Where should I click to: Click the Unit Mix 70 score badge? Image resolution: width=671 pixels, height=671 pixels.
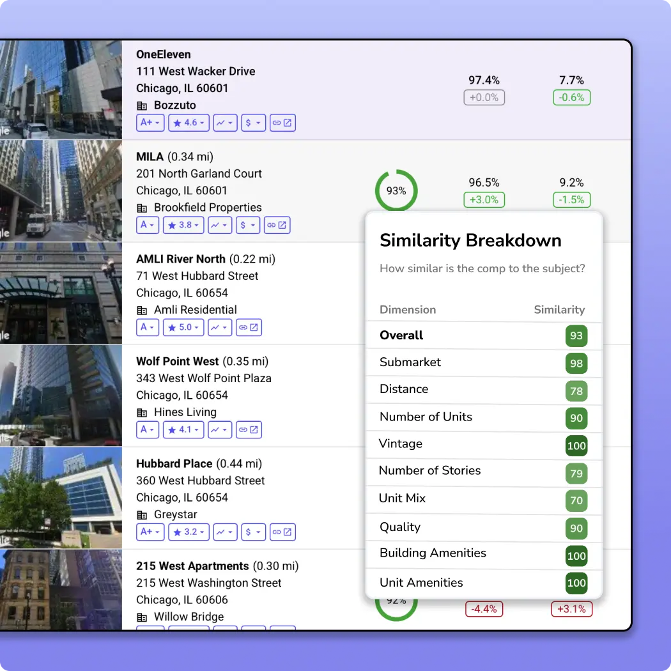click(576, 500)
